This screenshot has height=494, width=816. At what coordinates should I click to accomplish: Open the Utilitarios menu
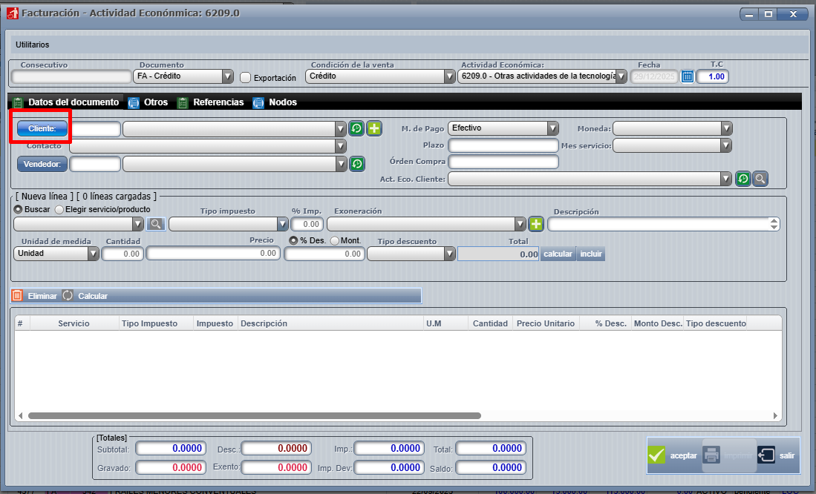pos(33,45)
